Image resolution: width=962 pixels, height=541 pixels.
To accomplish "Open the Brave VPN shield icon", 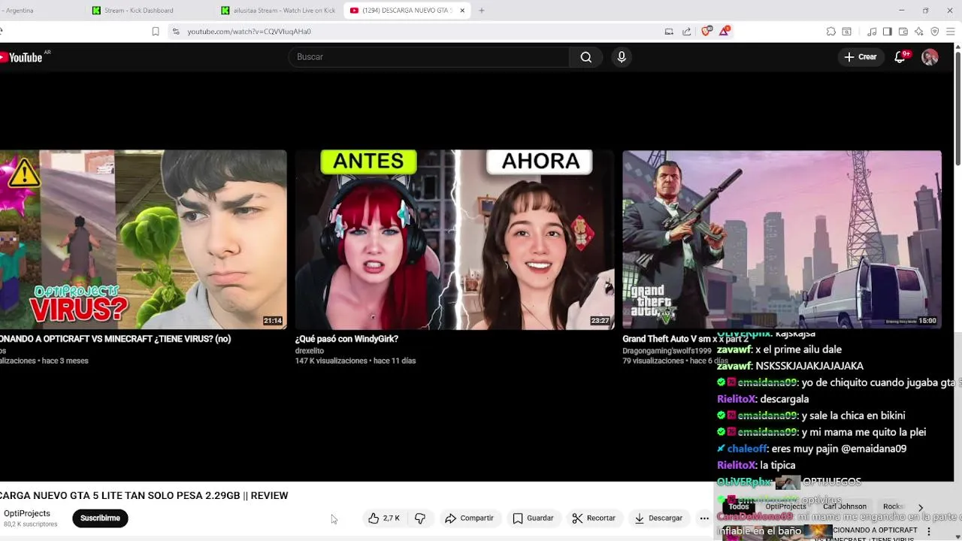I will tap(935, 32).
